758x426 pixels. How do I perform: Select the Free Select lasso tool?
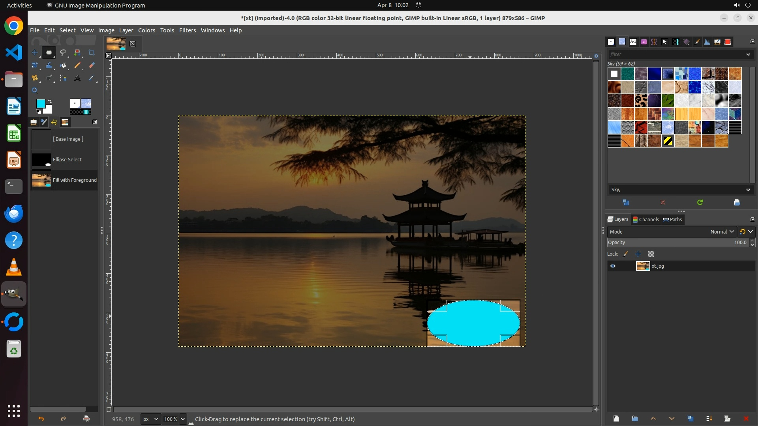click(x=63, y=52)
